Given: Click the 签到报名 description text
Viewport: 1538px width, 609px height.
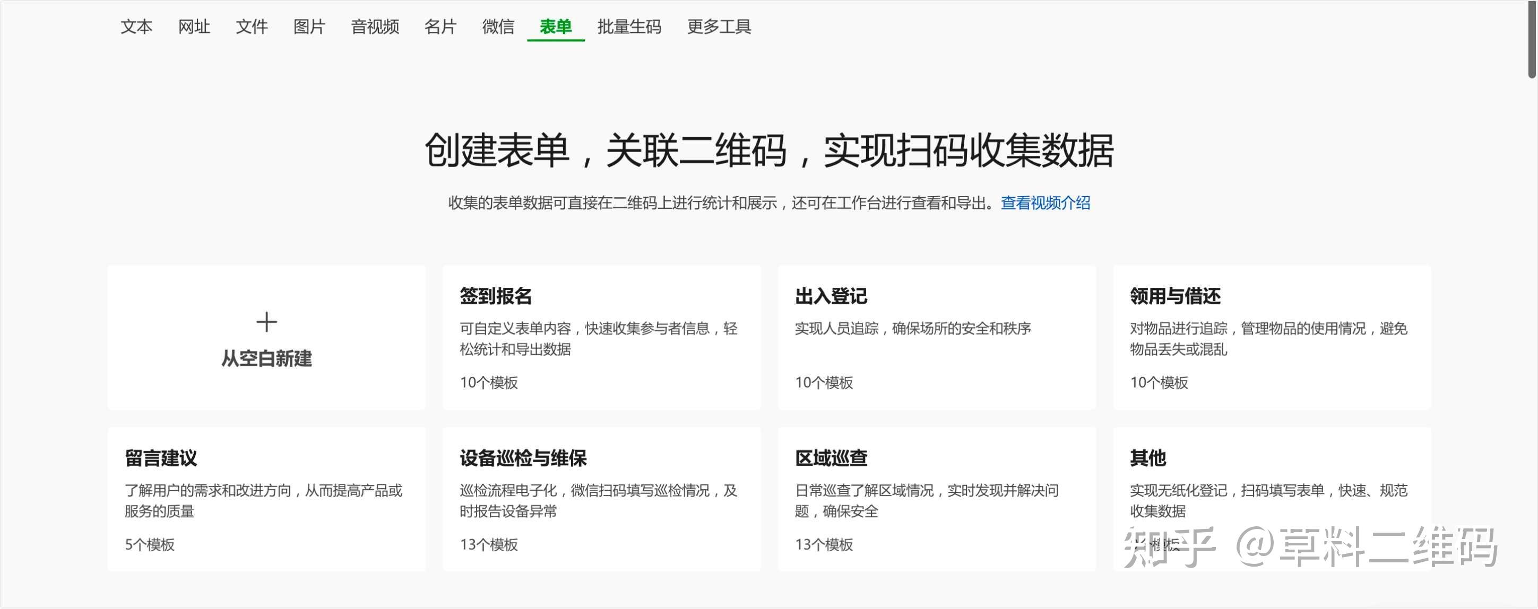Looking at the screenshot, I should click(599, 339).
